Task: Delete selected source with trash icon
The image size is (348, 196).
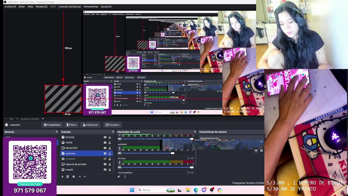Action: (x=67, y=177)
